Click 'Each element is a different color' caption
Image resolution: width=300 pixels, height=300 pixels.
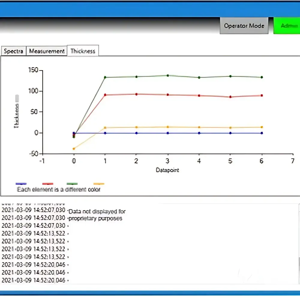58,189
